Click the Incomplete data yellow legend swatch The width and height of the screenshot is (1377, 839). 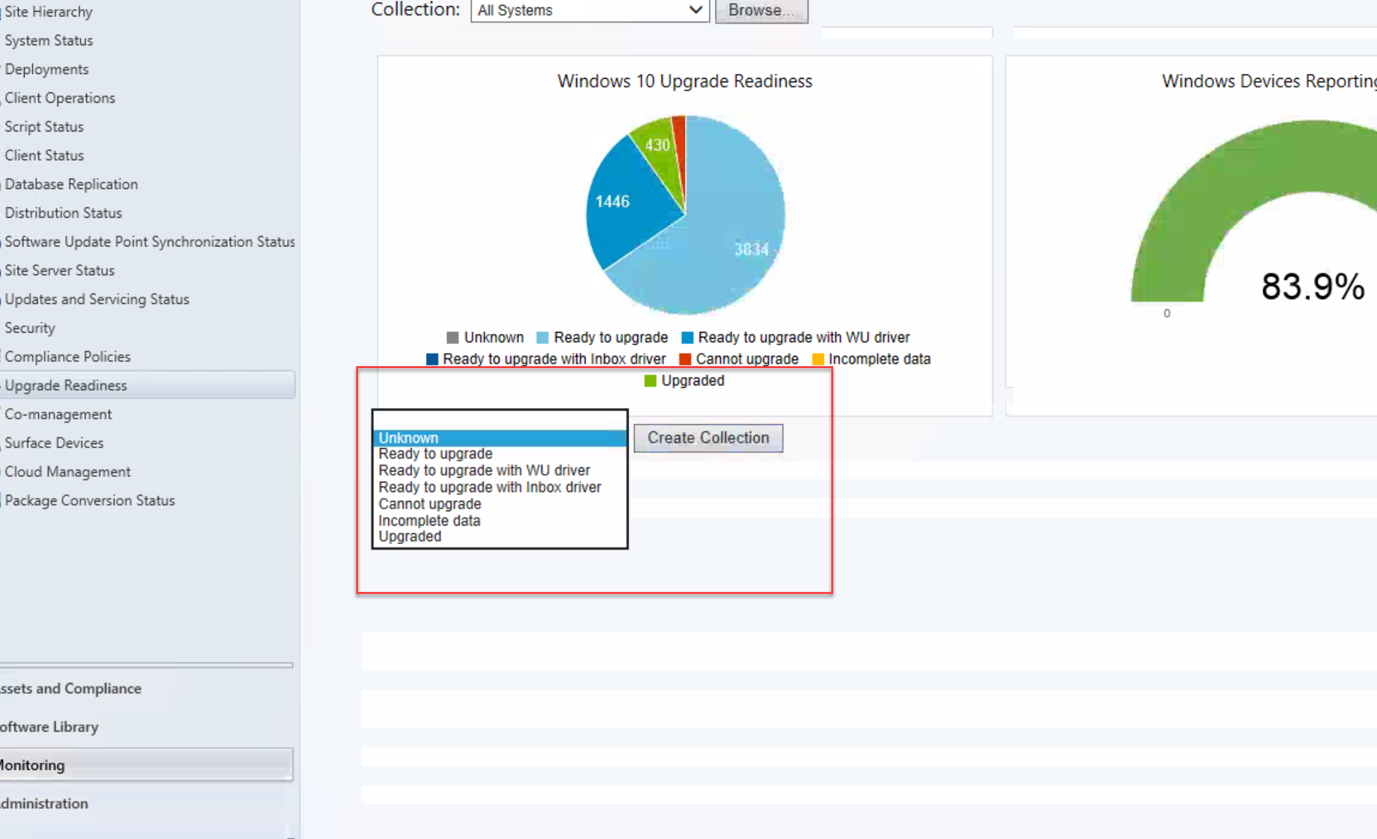(x=818, y=359)
